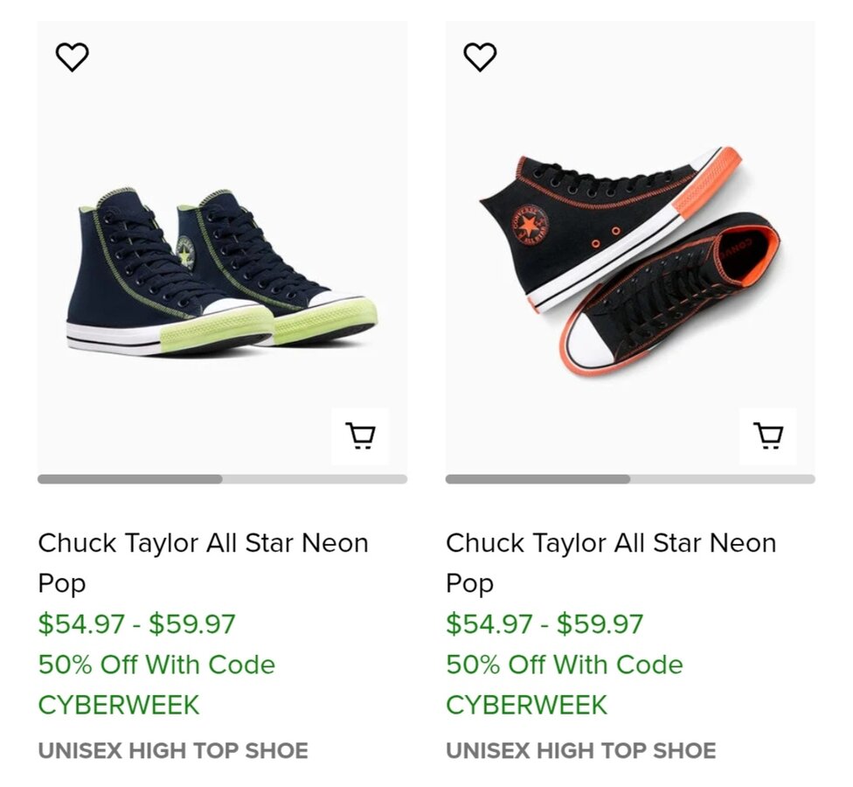Click the 50% Off With Code text under the lime-green sneaker
The height and width of the screenshot is (787, 853).
pos(156,665)
